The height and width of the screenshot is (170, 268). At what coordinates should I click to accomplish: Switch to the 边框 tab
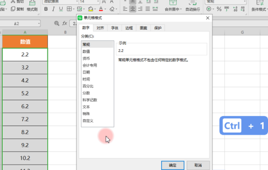[x=129, y=28]
